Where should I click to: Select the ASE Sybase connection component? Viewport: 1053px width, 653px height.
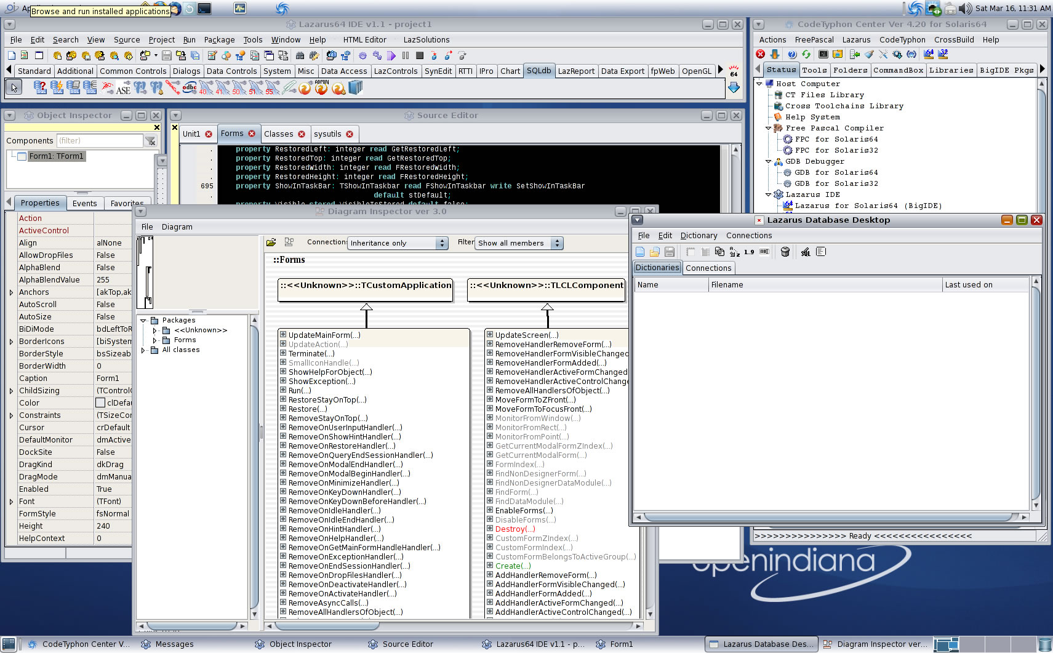[x=123, y=88]
